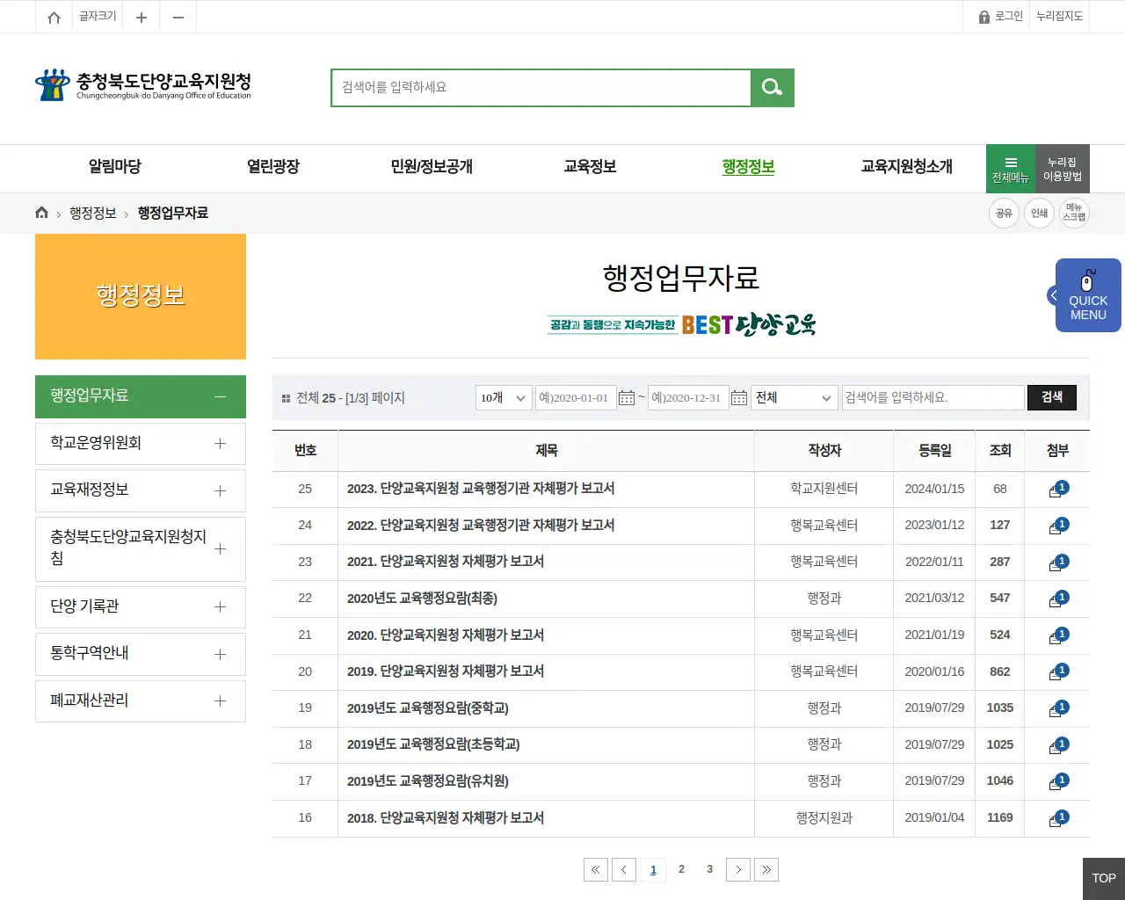Click the black 검색 button
1125x900 pixels.
[x=1052, y=398]
